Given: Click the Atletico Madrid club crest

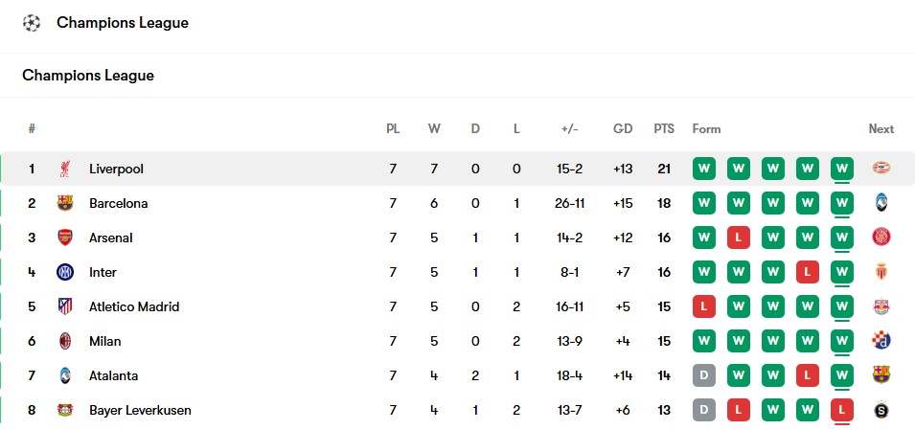Looking at the screenshot, I should pos(65,306).
